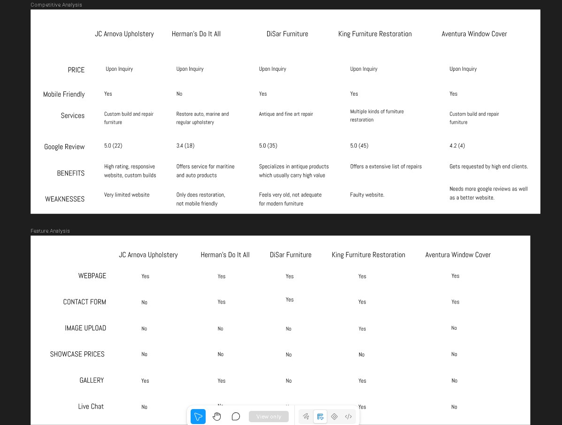Select 'High rating, responsive website, custom builds' text

tap(130, 171)
